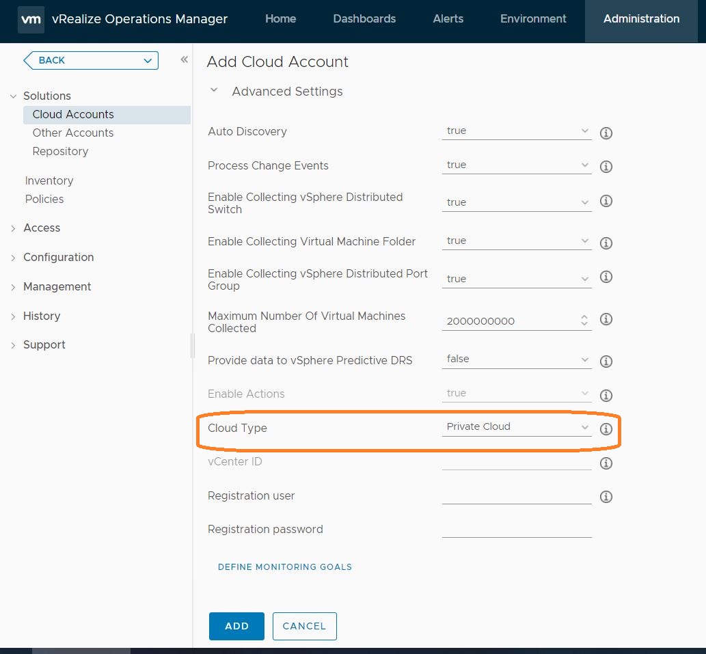The width and height of the screenshot is (706, 654).
Task: Click info icon for vCenter ID
Action: [x=606, y=463]
